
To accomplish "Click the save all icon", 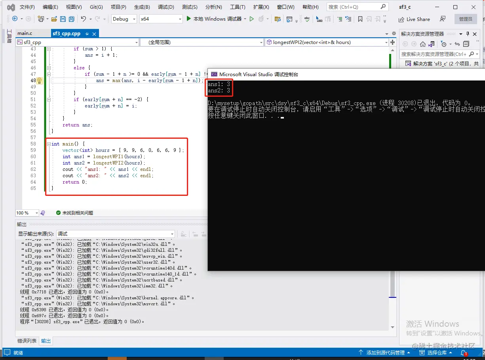I will pyautogui.click(x=72, y=19).
